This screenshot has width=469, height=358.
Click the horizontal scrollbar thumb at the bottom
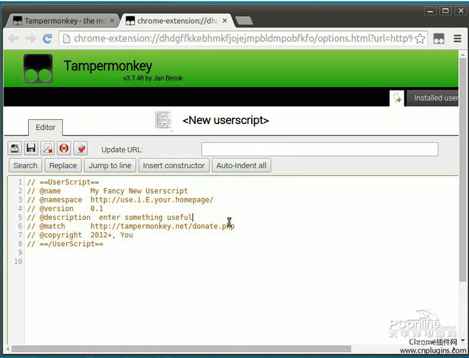182,349
